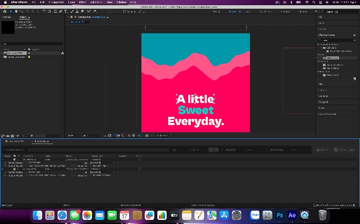The width and height of the screenshot is (360, 224).
Task: Select the Horizontal Type tool
Action: [66, 11]
